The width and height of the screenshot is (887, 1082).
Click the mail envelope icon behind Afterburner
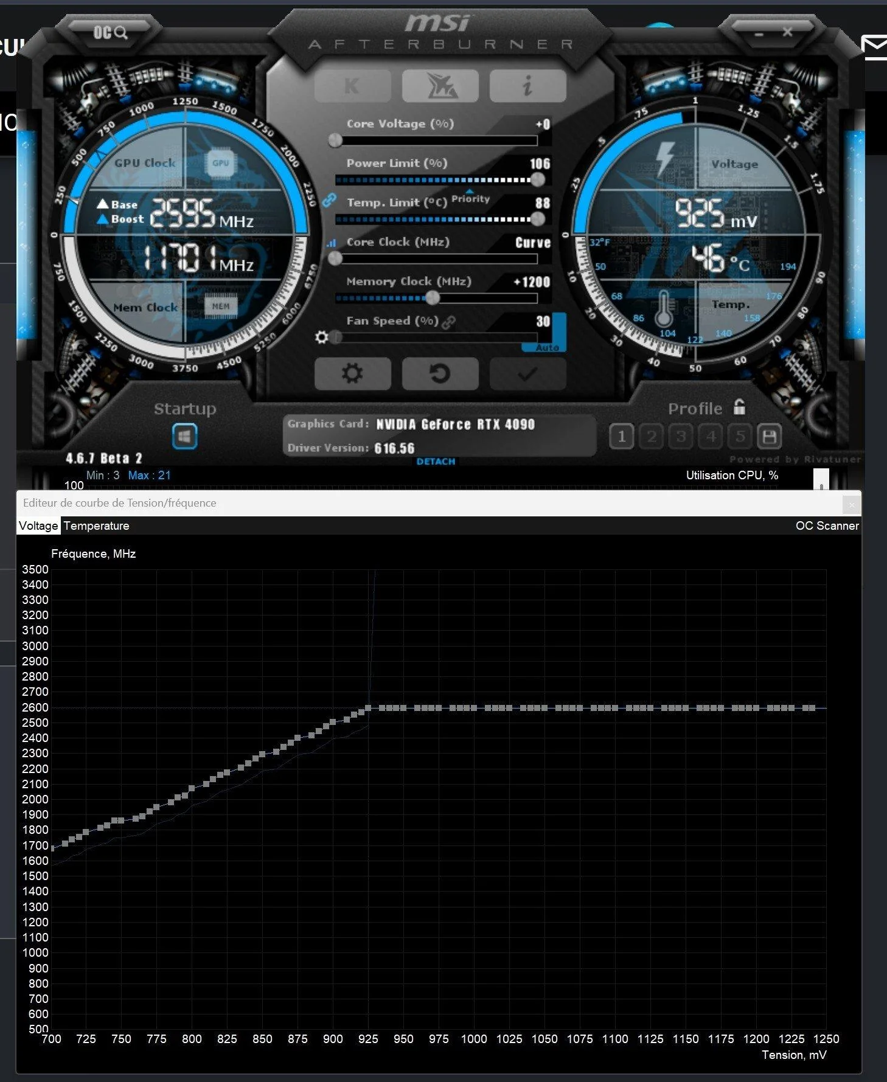(875, 47)
